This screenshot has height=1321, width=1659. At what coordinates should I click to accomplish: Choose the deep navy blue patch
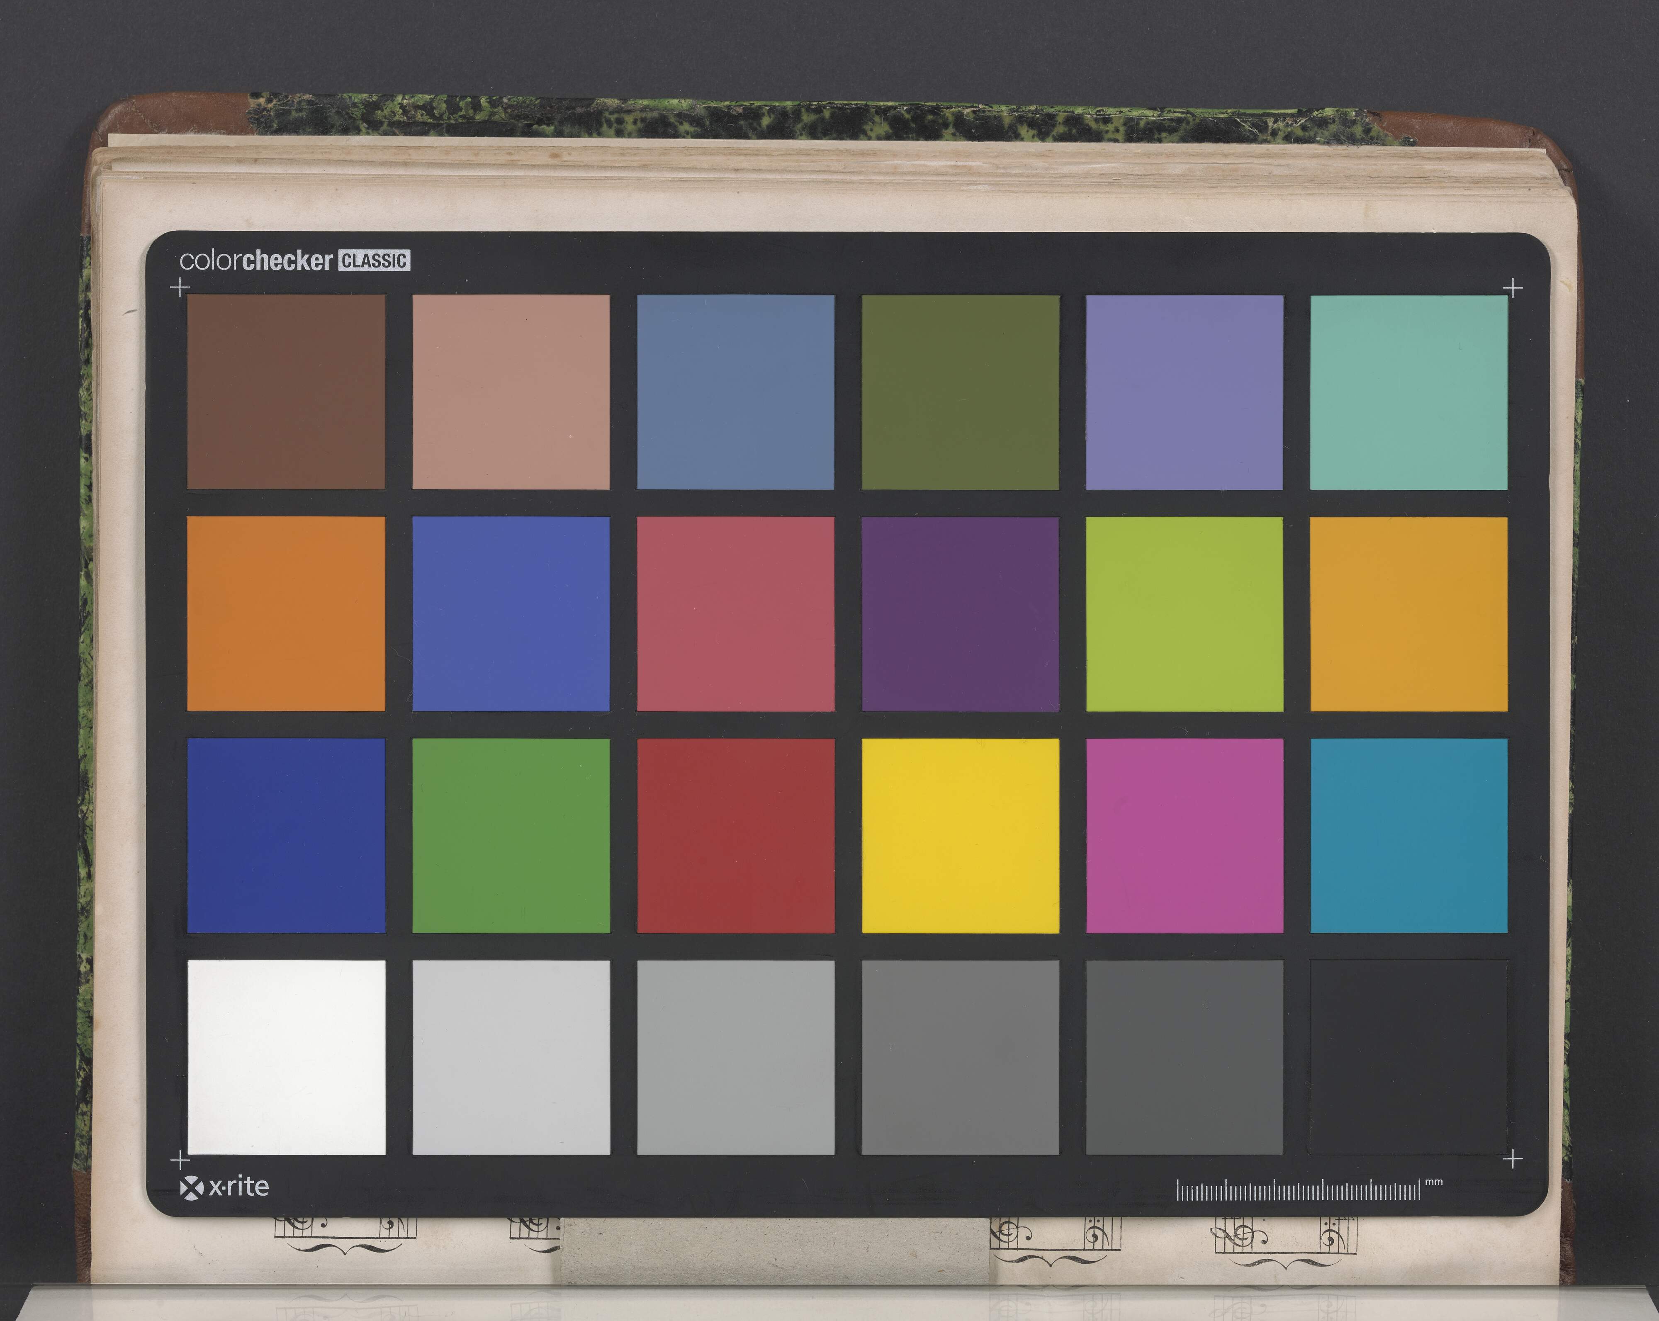coord(286,836)
